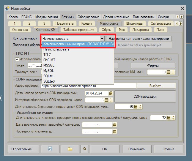Click the export folder icon button
This screenshot has width=192, height=161.
coord(70,149)
